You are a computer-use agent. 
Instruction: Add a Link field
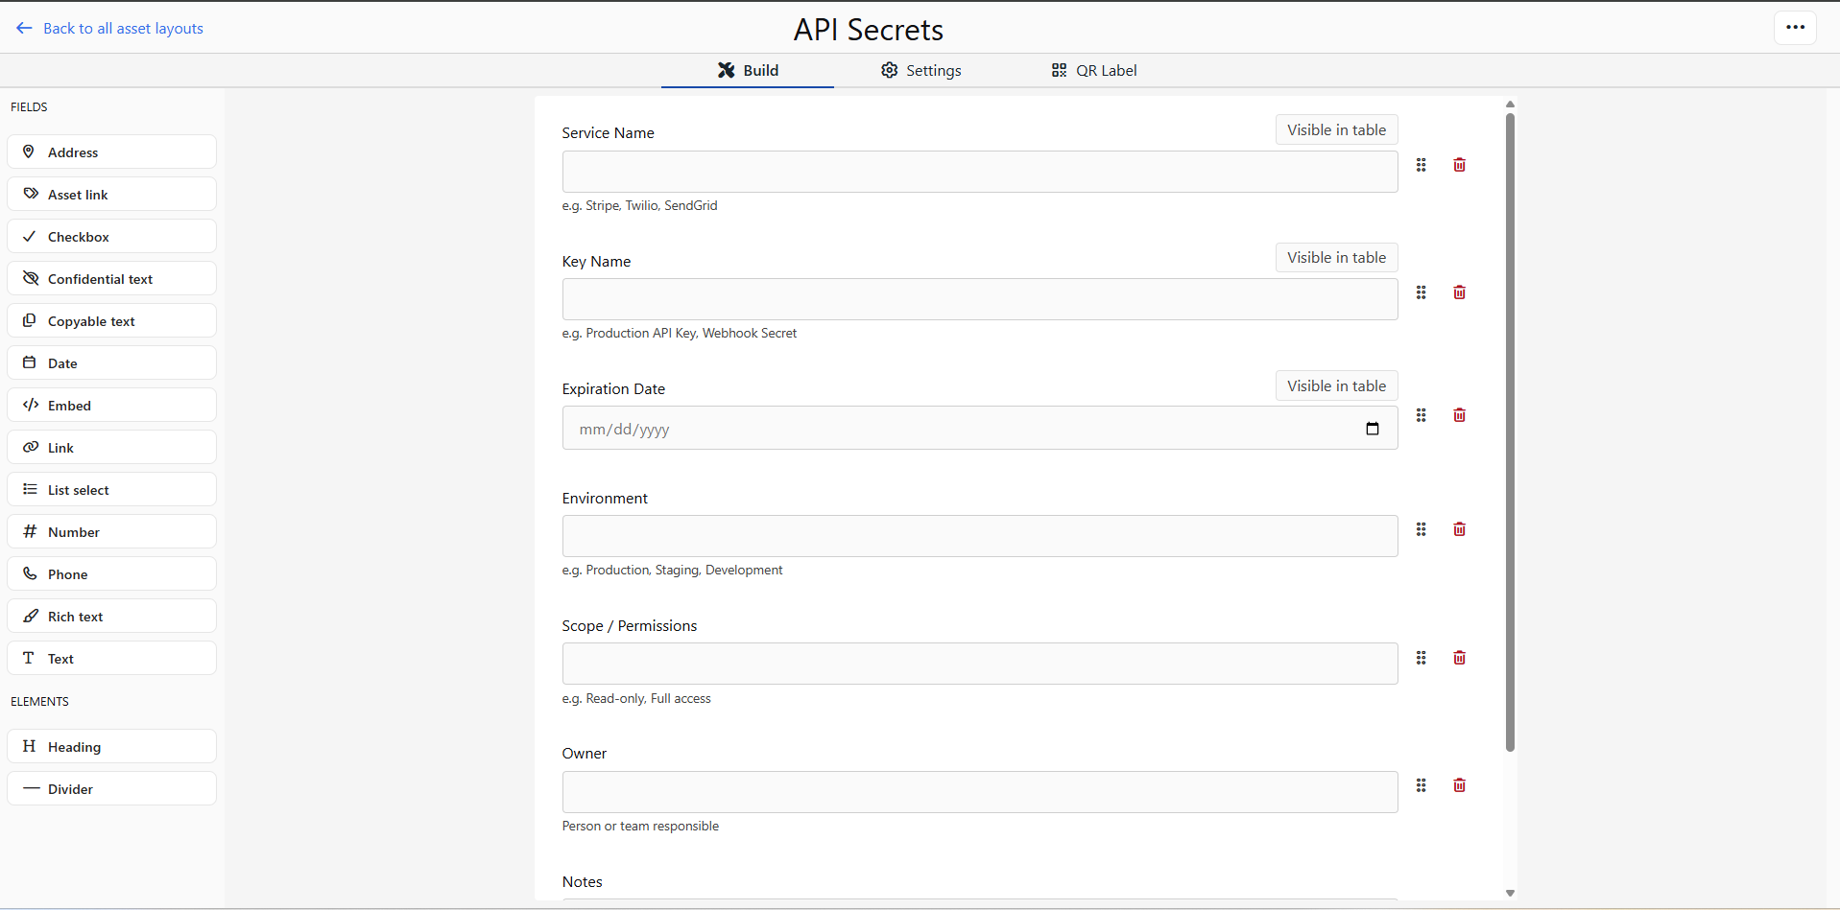pyautogui.click(x=111, y=447)
